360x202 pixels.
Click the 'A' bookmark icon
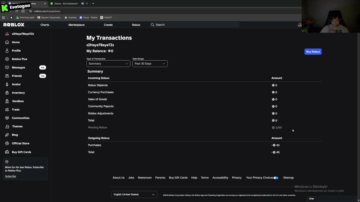[x=12, y=17]
